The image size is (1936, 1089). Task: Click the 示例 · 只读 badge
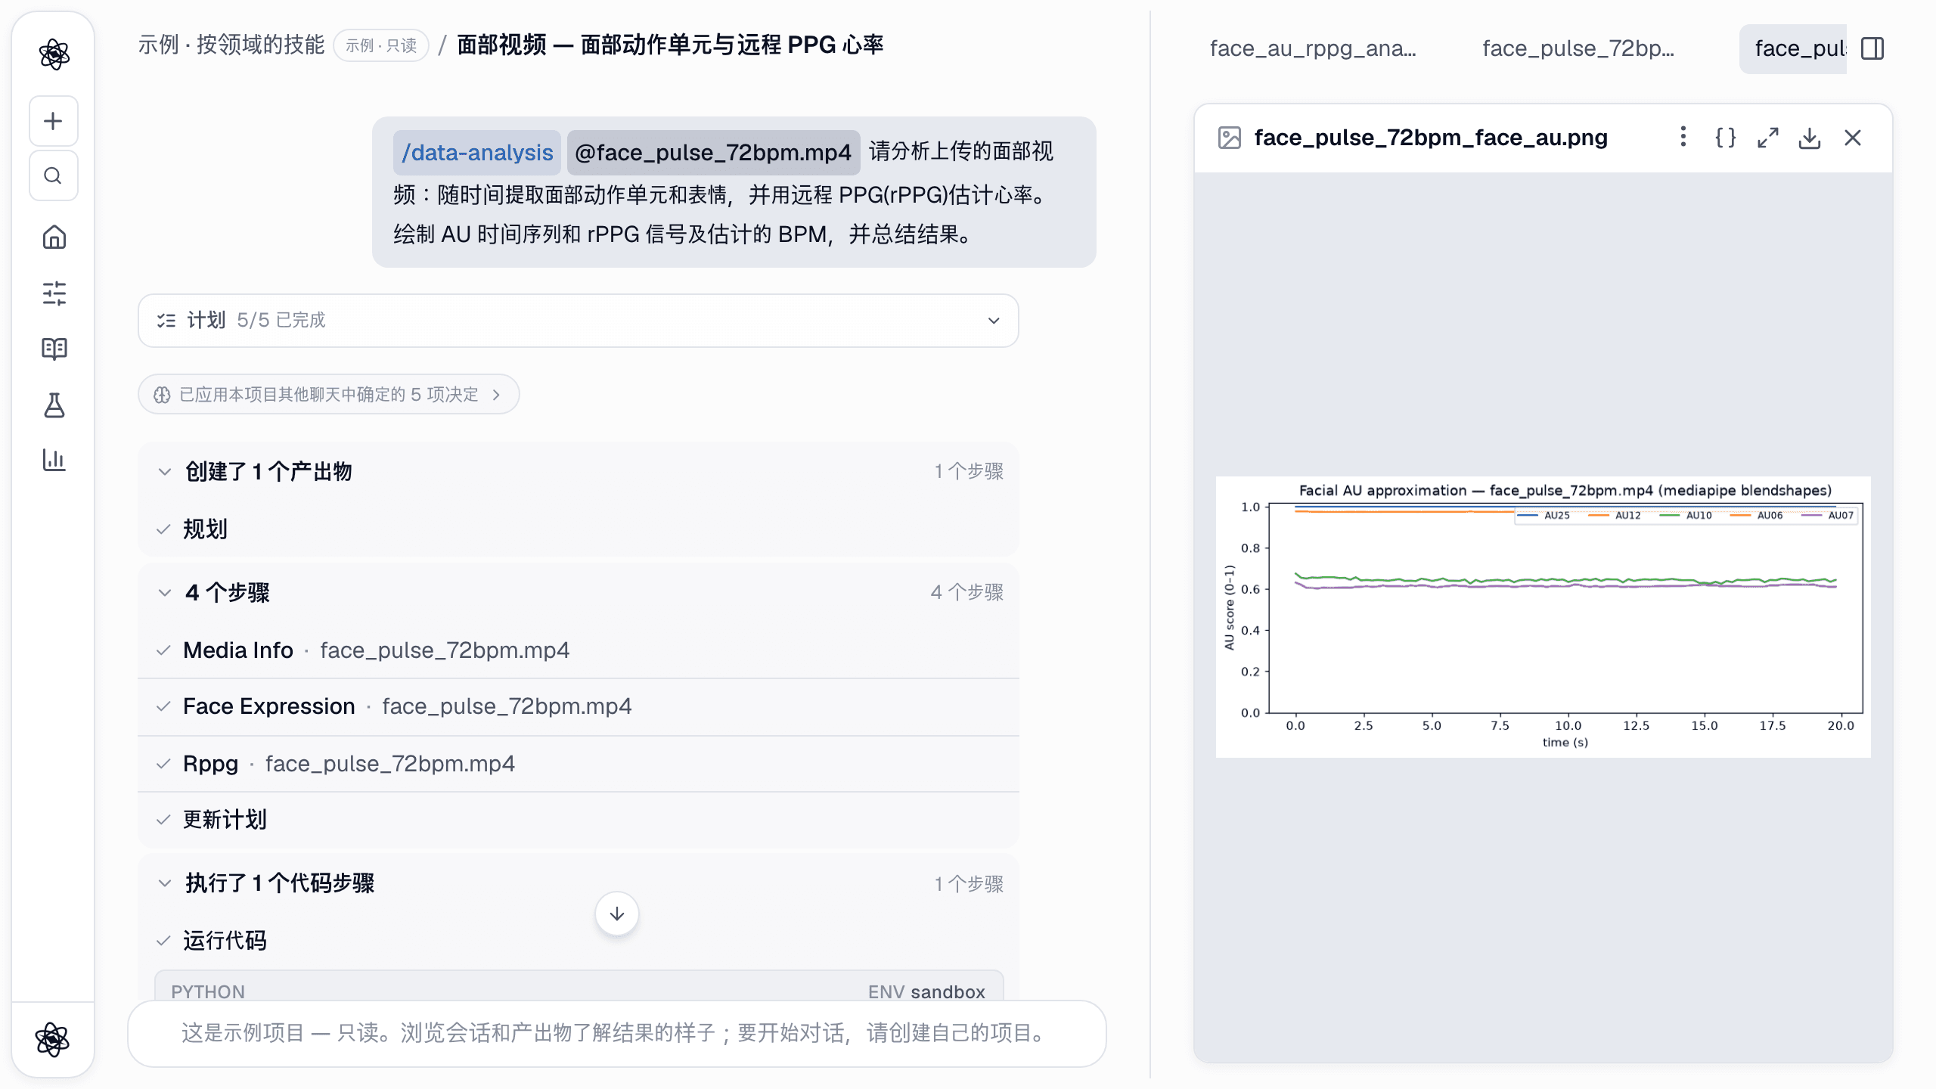[381, 45]
